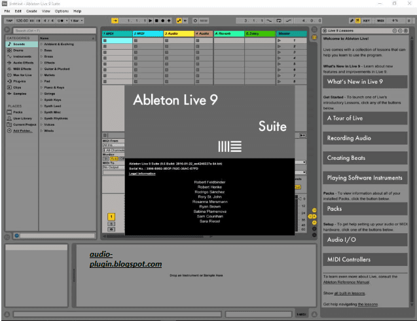Open A Tour of Live lesson
The width and height of the screenshot is (417, 321).
[365, 118]
